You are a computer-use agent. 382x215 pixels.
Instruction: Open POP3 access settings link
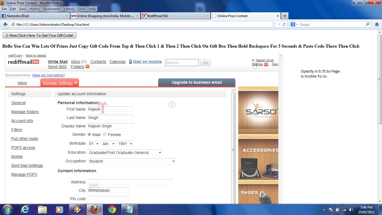[23, 148]
